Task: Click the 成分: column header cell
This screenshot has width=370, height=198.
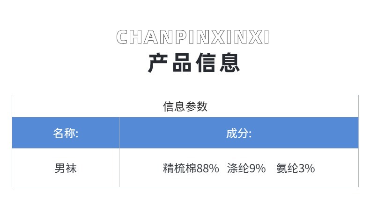Action: point(239,133)
